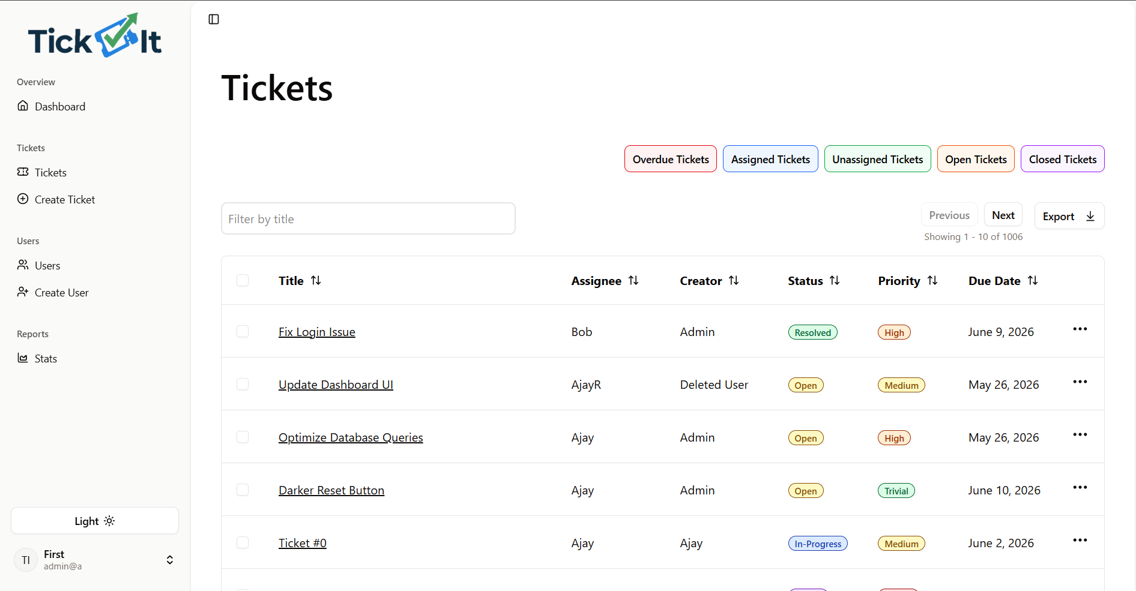Sort by Creator arrows icon
1136x591 pixels.
(734, 280)
